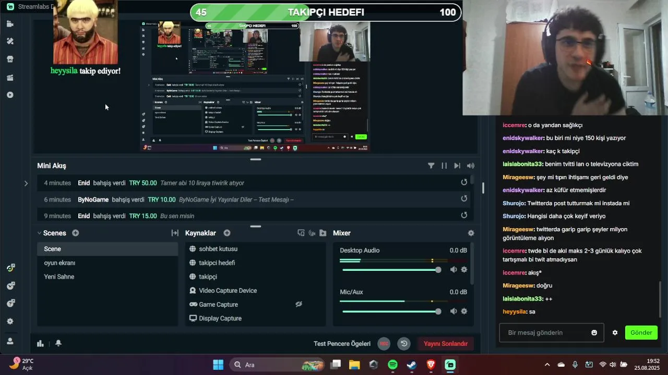
Task: Send chat message with Gönder
Action: point(641,332)
